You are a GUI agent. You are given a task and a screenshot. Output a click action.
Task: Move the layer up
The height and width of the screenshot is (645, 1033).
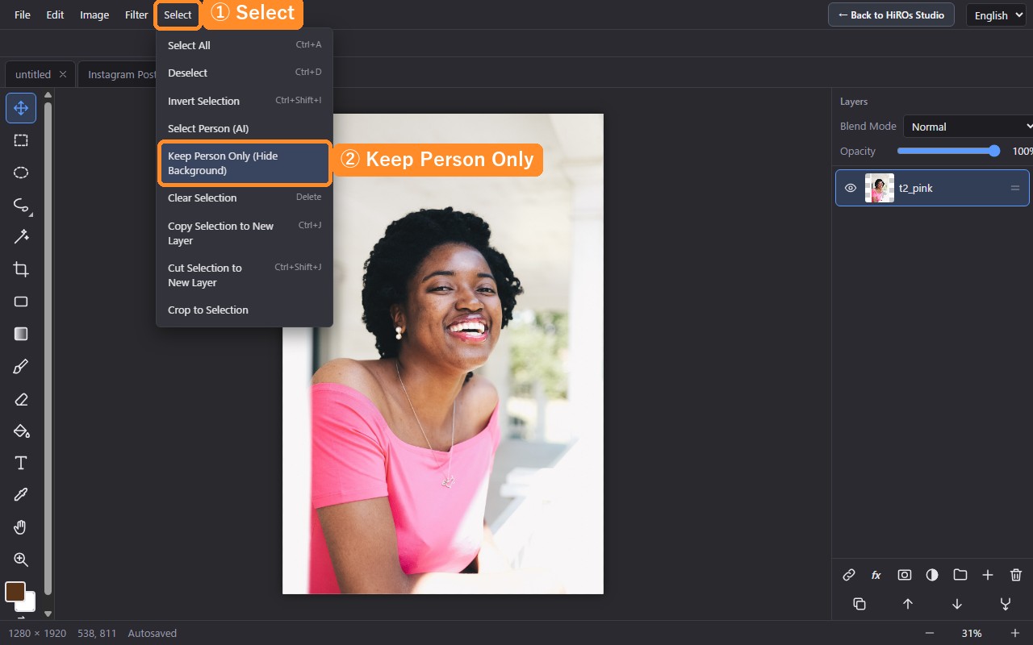click(908, 604)
